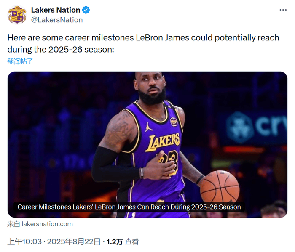295x252 pixels.
Task: Click the blue verified badge
Action: [86, 10]
